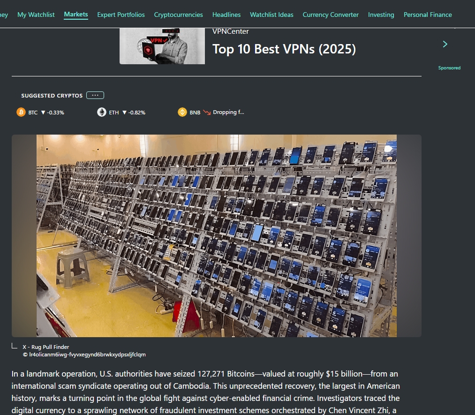
Task: Click the down triangle next to ETH
Action: 124,113
